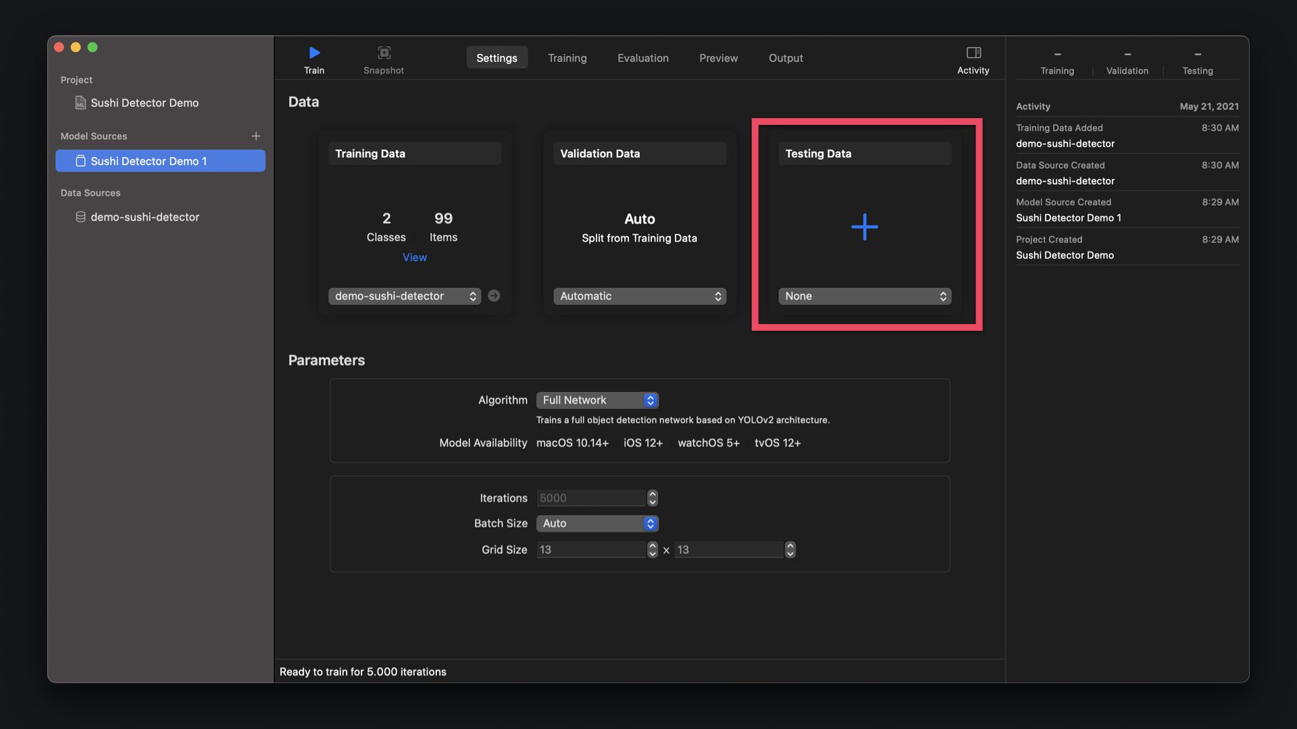Open the Testing Data None dropdown
Screen dimensions: 1297x729
[x=864, y=296]
